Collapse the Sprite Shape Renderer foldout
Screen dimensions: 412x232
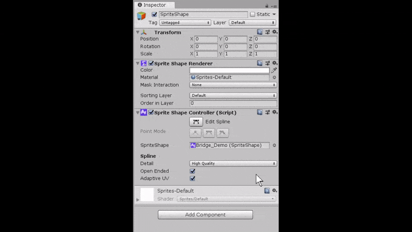[x=138, y=63]
